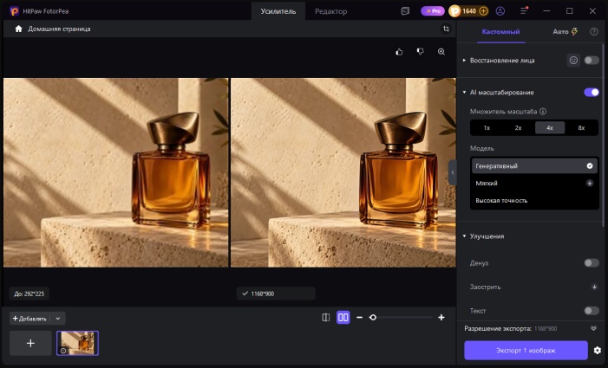Click the large plus add-image tile

(x=30, y=343)
